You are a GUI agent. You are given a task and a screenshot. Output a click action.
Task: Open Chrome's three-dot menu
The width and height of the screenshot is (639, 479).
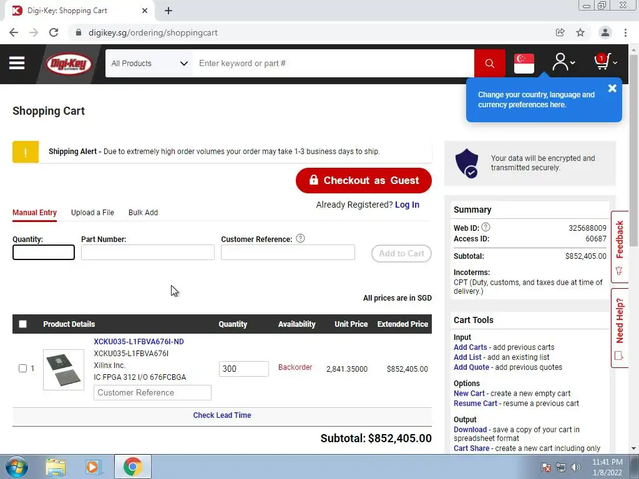tap(625, 32)
